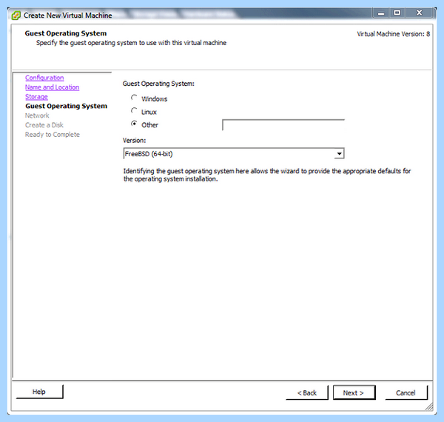The height and width of the screenshot is (422, 444).
Task: Go to the Configuration wizard step
Action: pyautogui.click(x=44, y=78)
